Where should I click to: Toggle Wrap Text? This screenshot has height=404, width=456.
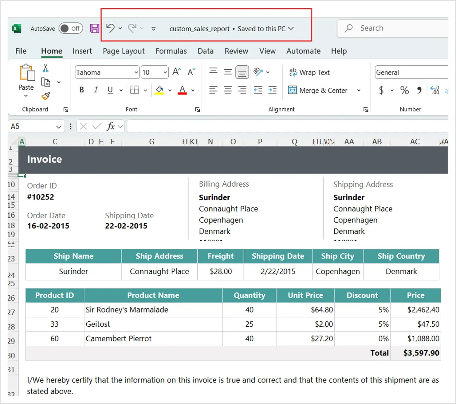[309, 72]
